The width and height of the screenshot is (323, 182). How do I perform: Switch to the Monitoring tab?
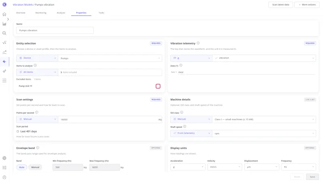[41, 13]
